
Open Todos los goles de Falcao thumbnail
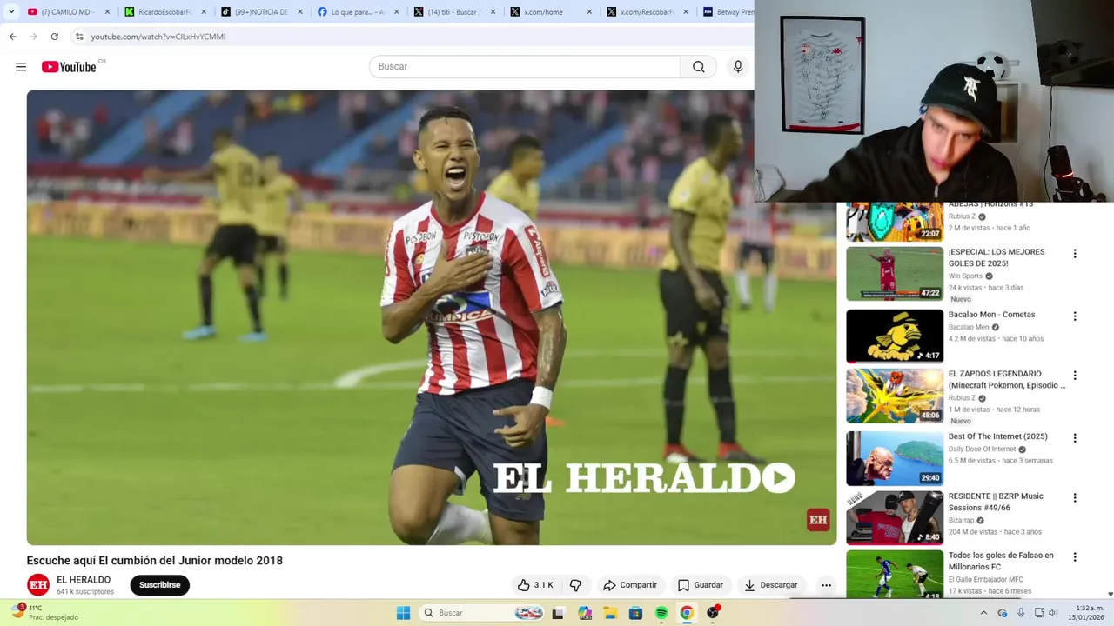pos(895,575)
